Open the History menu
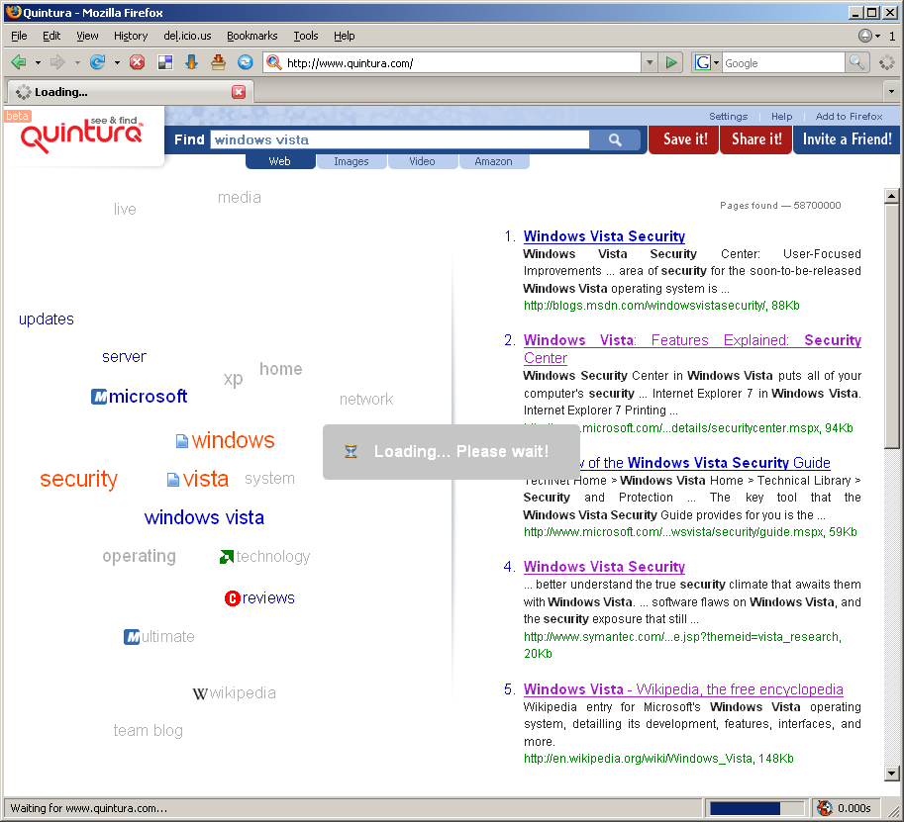904x822 pixels. click(x=131, y=36)
